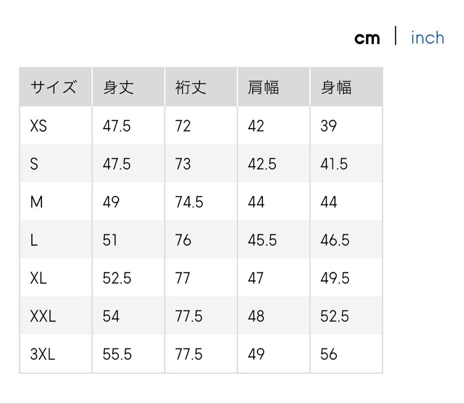Click the 56 body width for 3XL
464x404 pixels.
coord(329,354)
